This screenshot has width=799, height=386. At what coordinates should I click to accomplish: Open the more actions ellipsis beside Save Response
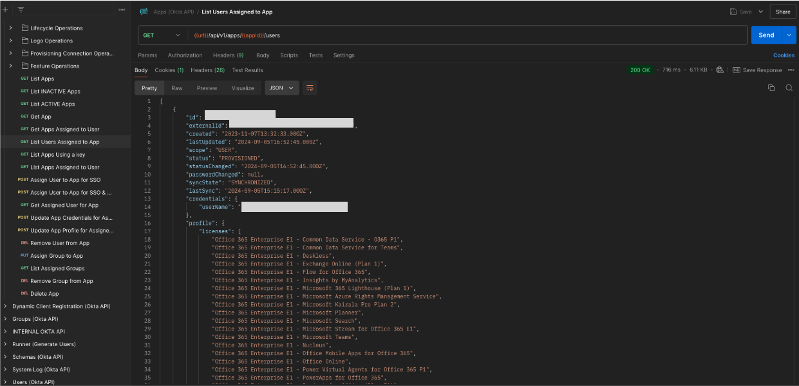790,70
